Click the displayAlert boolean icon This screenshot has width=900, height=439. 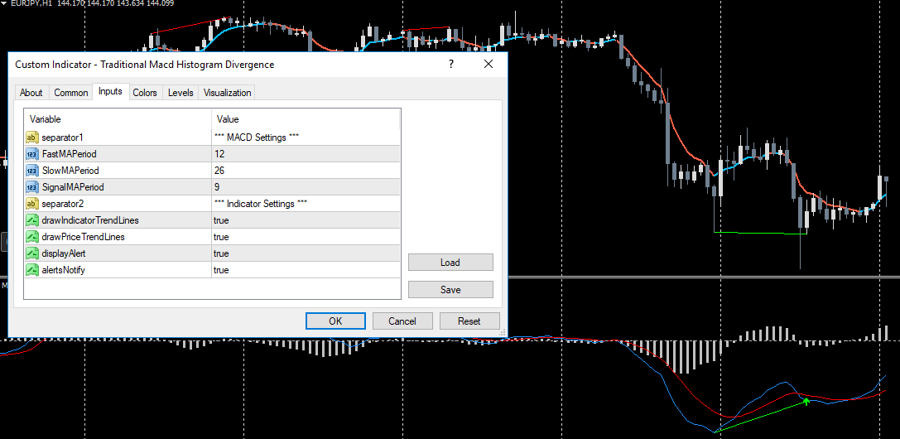[x=32, y=253]
